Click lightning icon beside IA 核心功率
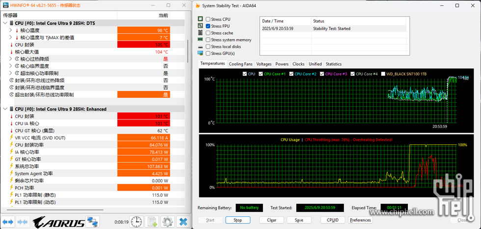Image resolution: width=481 pixels, height=229 pixels. (x=12, y=152)
